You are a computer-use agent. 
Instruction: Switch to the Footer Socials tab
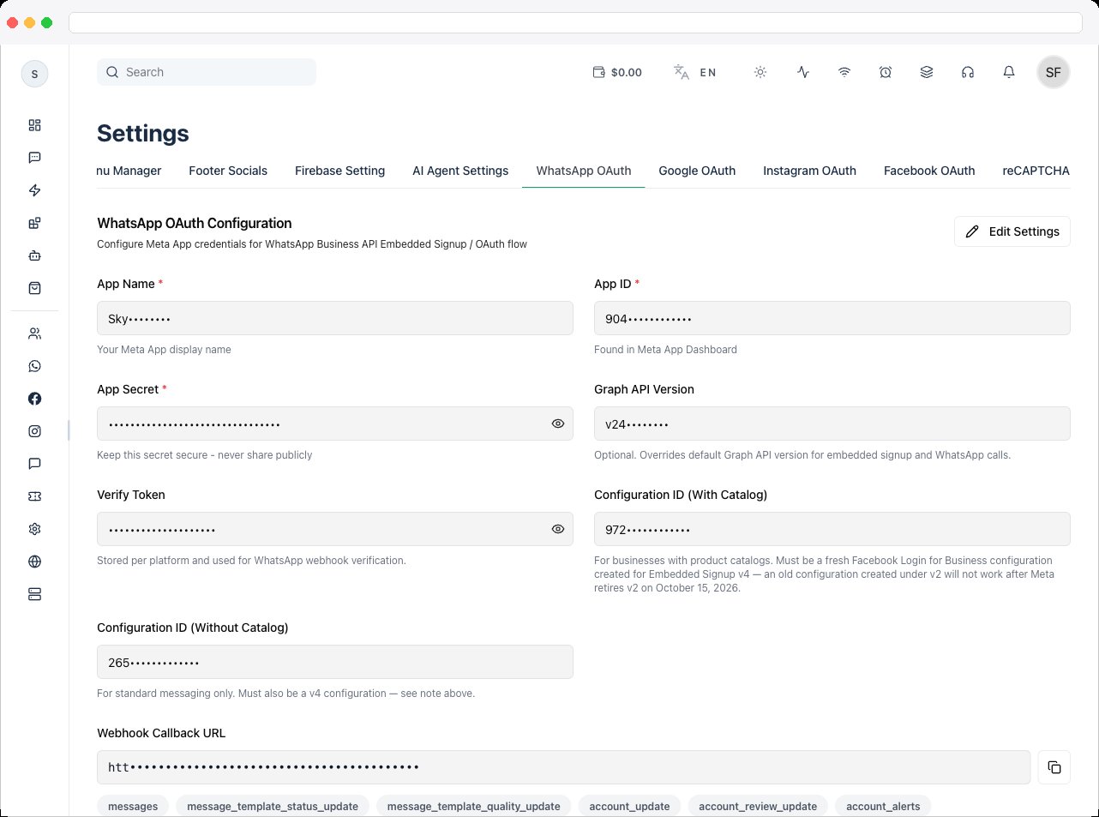[x=228, y=171]
